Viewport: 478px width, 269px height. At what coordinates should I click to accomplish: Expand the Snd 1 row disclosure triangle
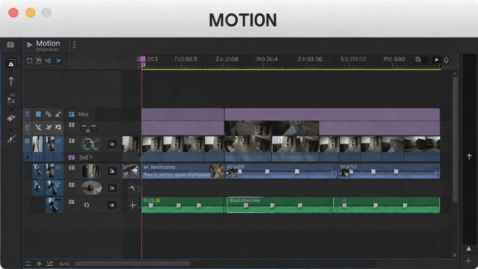(28, 158)
